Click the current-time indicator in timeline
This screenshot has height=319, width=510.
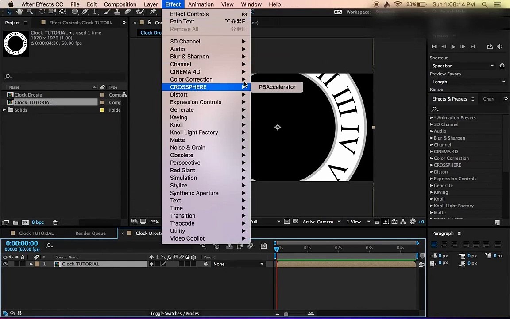[276, 249]
